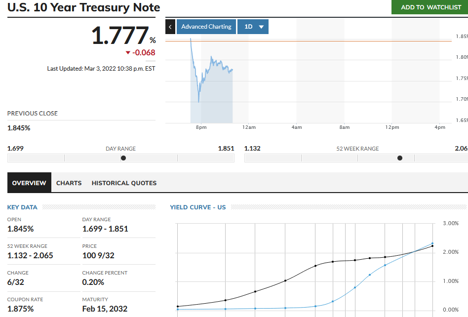
Task: Click the Add to Watchlist button
Action: tap(430, 7)
